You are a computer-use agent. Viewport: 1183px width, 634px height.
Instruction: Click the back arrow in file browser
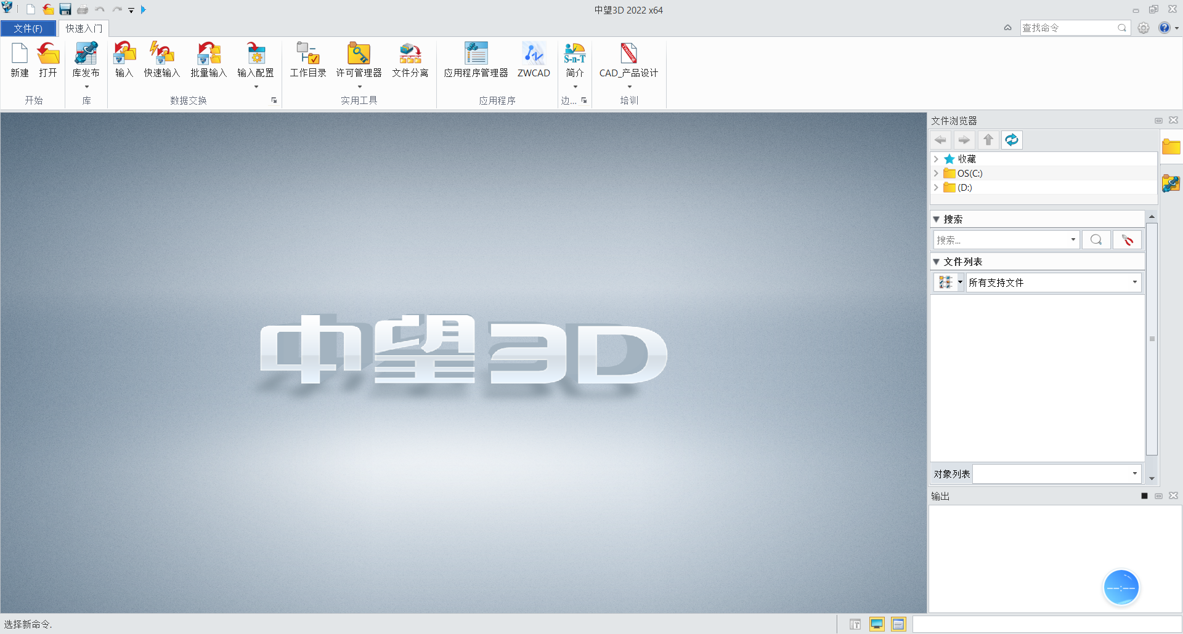(x=940, y=140)
